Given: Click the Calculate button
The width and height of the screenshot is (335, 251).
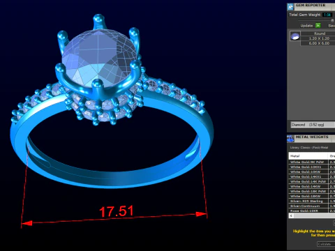Looking at the screenshot, I should pyautogui.click(x=326, y=244).
